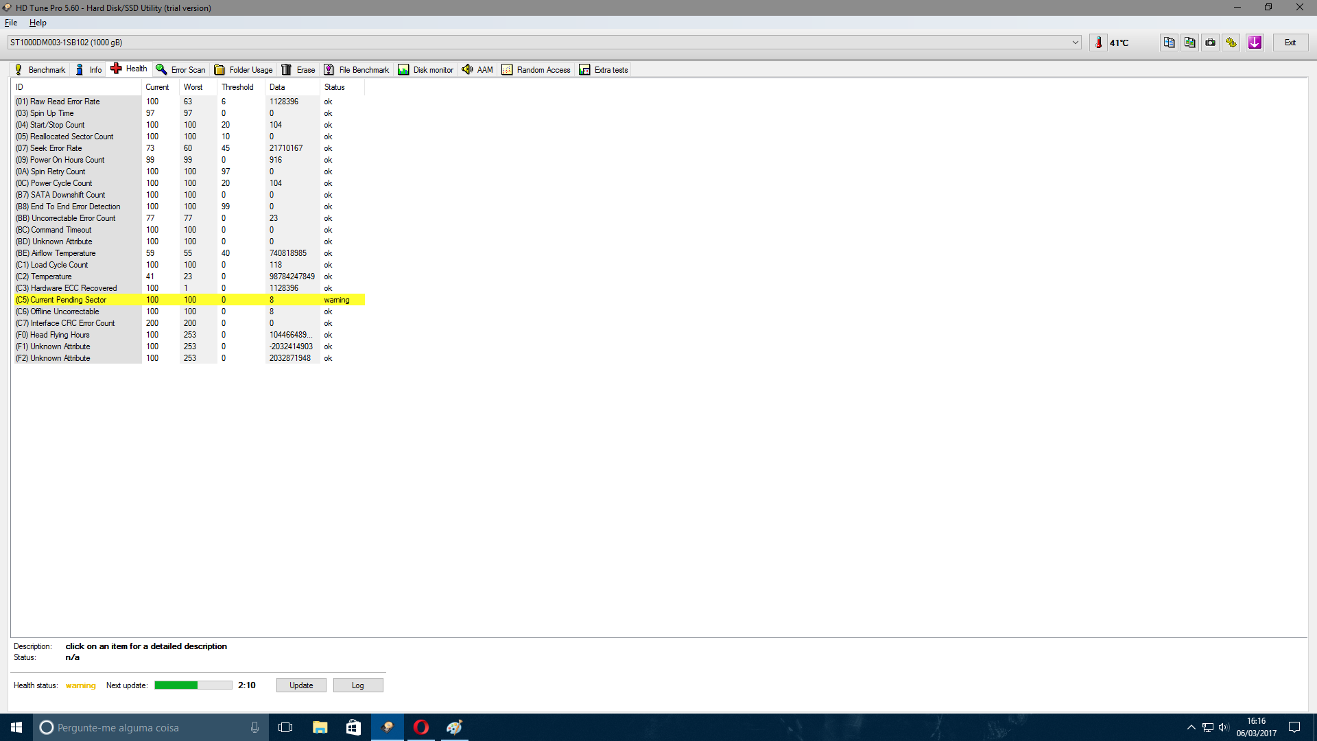Click the Log button

[x=358, y=685]
